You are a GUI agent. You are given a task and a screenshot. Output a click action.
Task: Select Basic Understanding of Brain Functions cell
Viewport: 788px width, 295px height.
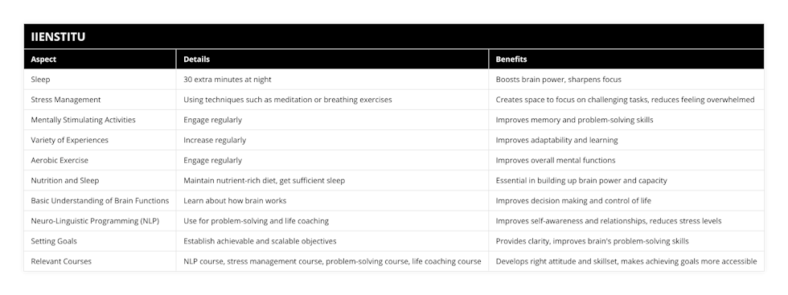tap(100, 200)
